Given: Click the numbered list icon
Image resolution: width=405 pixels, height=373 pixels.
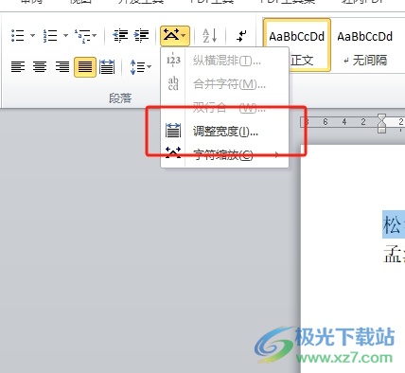Looking at the screenshot, I should point(50,35).
